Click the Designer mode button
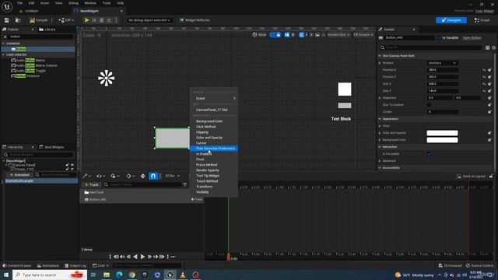 pyautogui.click(x=451, y=20)
